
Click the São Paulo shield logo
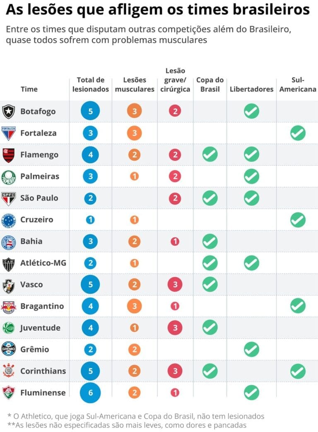click(x=8, y=198)
